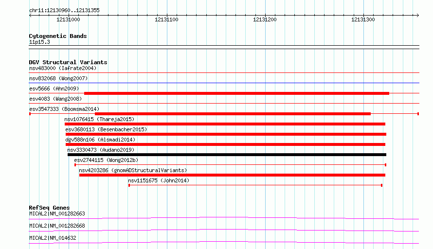
Task: Open the DGV Structural Variants track heading
Action: (x=68, y=62)
